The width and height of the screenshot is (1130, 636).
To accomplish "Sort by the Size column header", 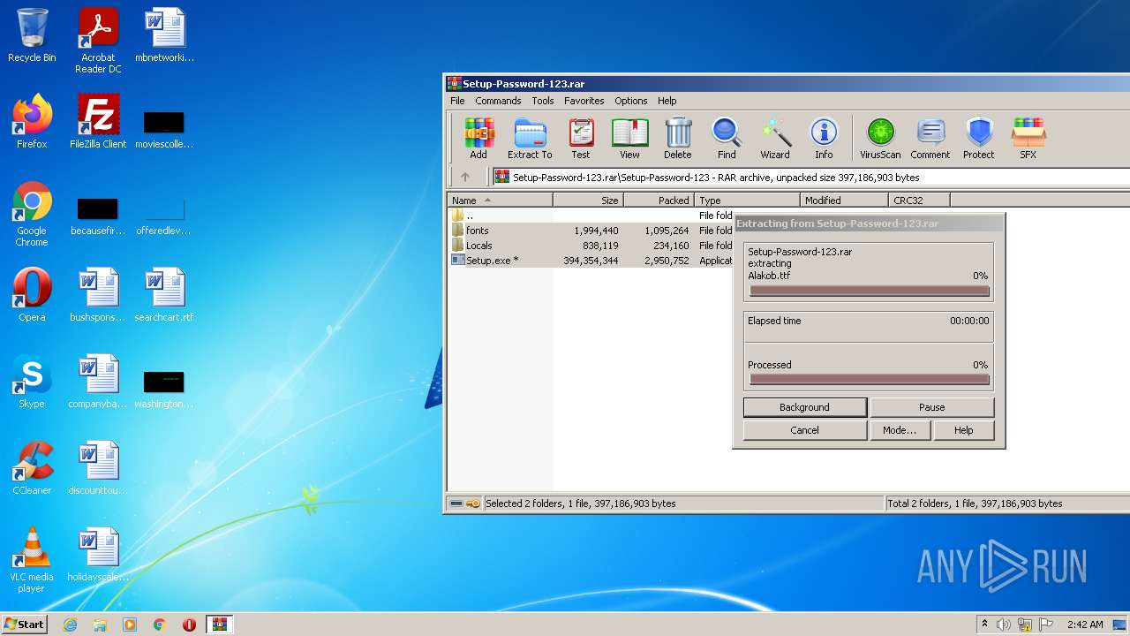I will 589,201.
